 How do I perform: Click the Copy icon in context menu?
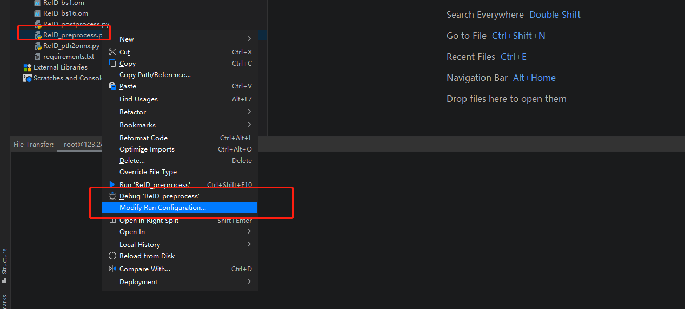[x=112, y=63]
